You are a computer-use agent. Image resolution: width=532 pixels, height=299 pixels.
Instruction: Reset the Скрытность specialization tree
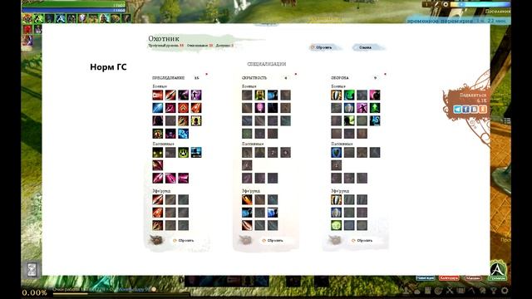(273, 240)
